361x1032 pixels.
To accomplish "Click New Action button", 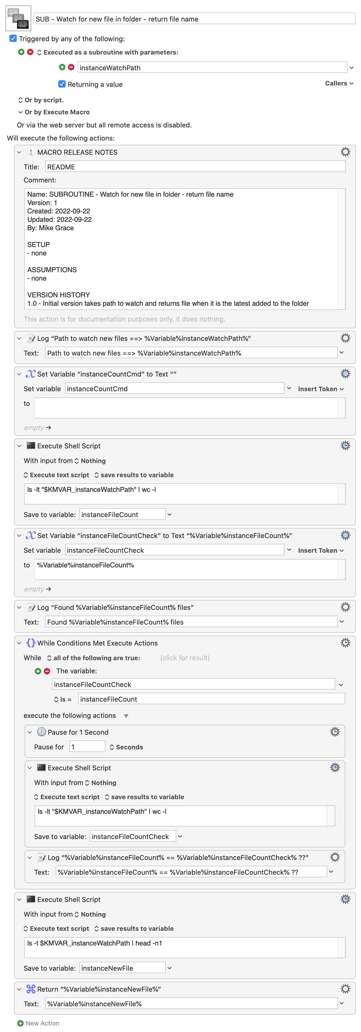I will click(39, 1023).
